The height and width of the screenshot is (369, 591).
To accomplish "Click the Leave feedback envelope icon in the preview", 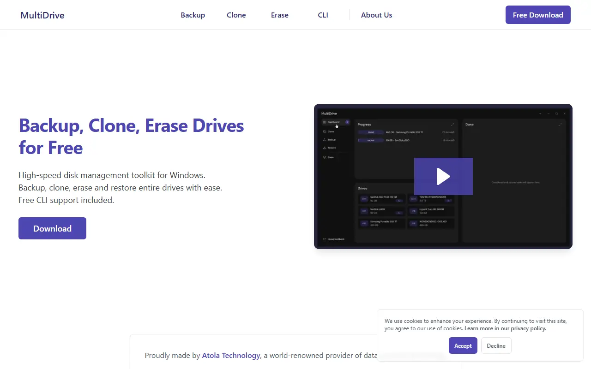I will pyautogui.click(x=324, y=239).
